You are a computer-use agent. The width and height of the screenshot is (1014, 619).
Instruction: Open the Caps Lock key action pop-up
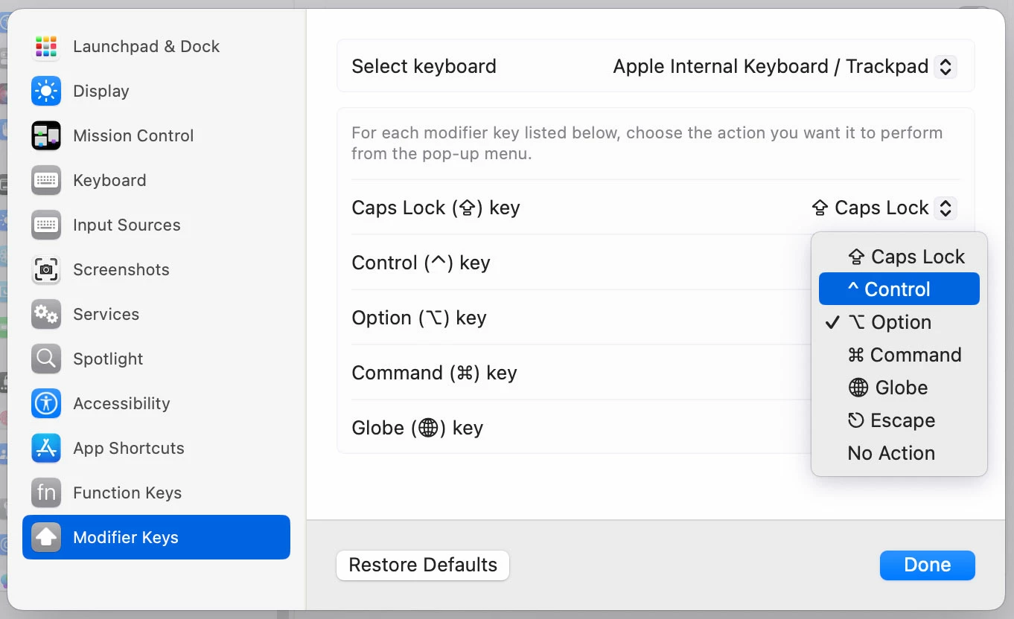click(945, 208)
